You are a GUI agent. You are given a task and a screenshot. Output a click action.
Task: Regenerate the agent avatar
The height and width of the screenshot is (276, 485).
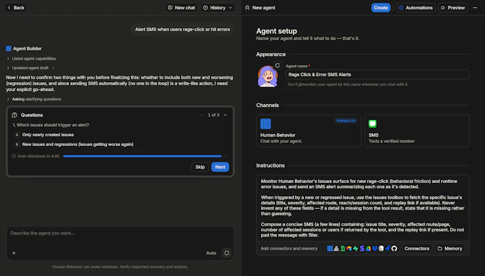coord(278,66)
